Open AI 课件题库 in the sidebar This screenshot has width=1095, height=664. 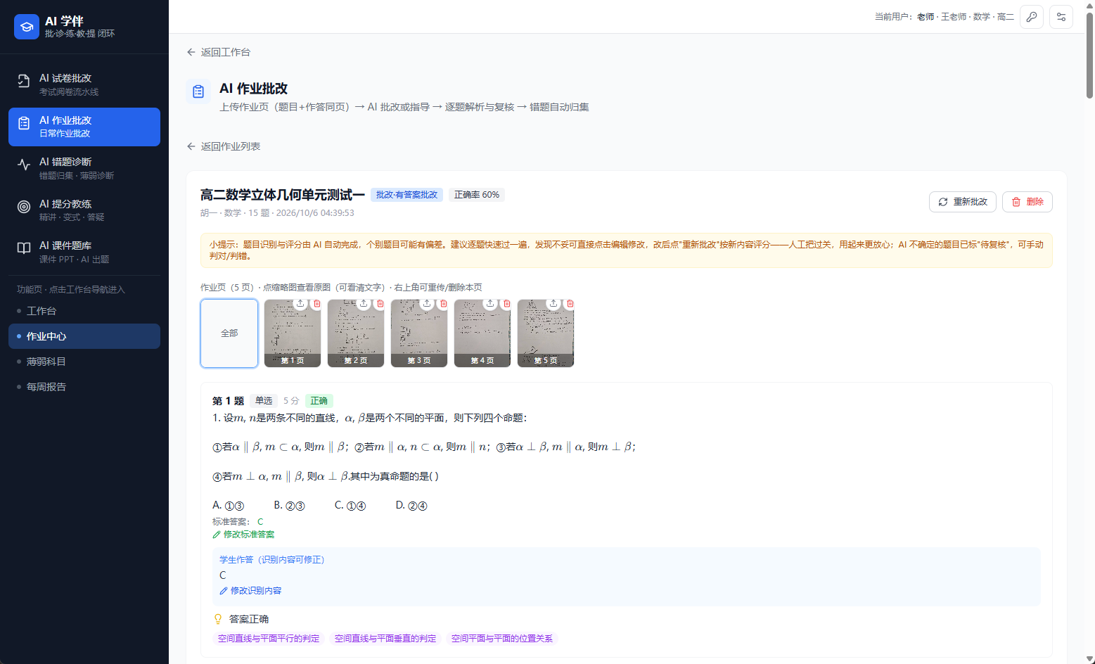84,252
